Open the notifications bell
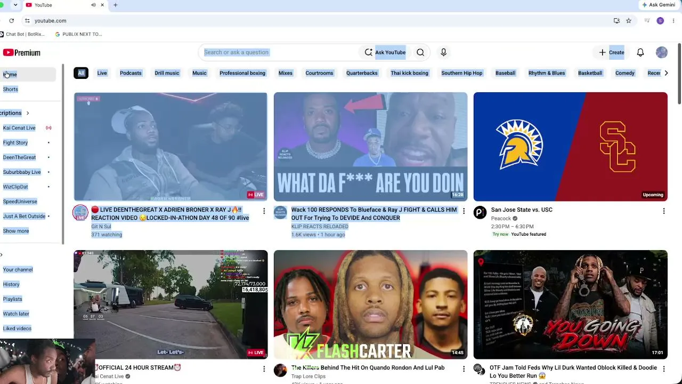The height and width of the screenshot is (384, 682). [640, 52]
